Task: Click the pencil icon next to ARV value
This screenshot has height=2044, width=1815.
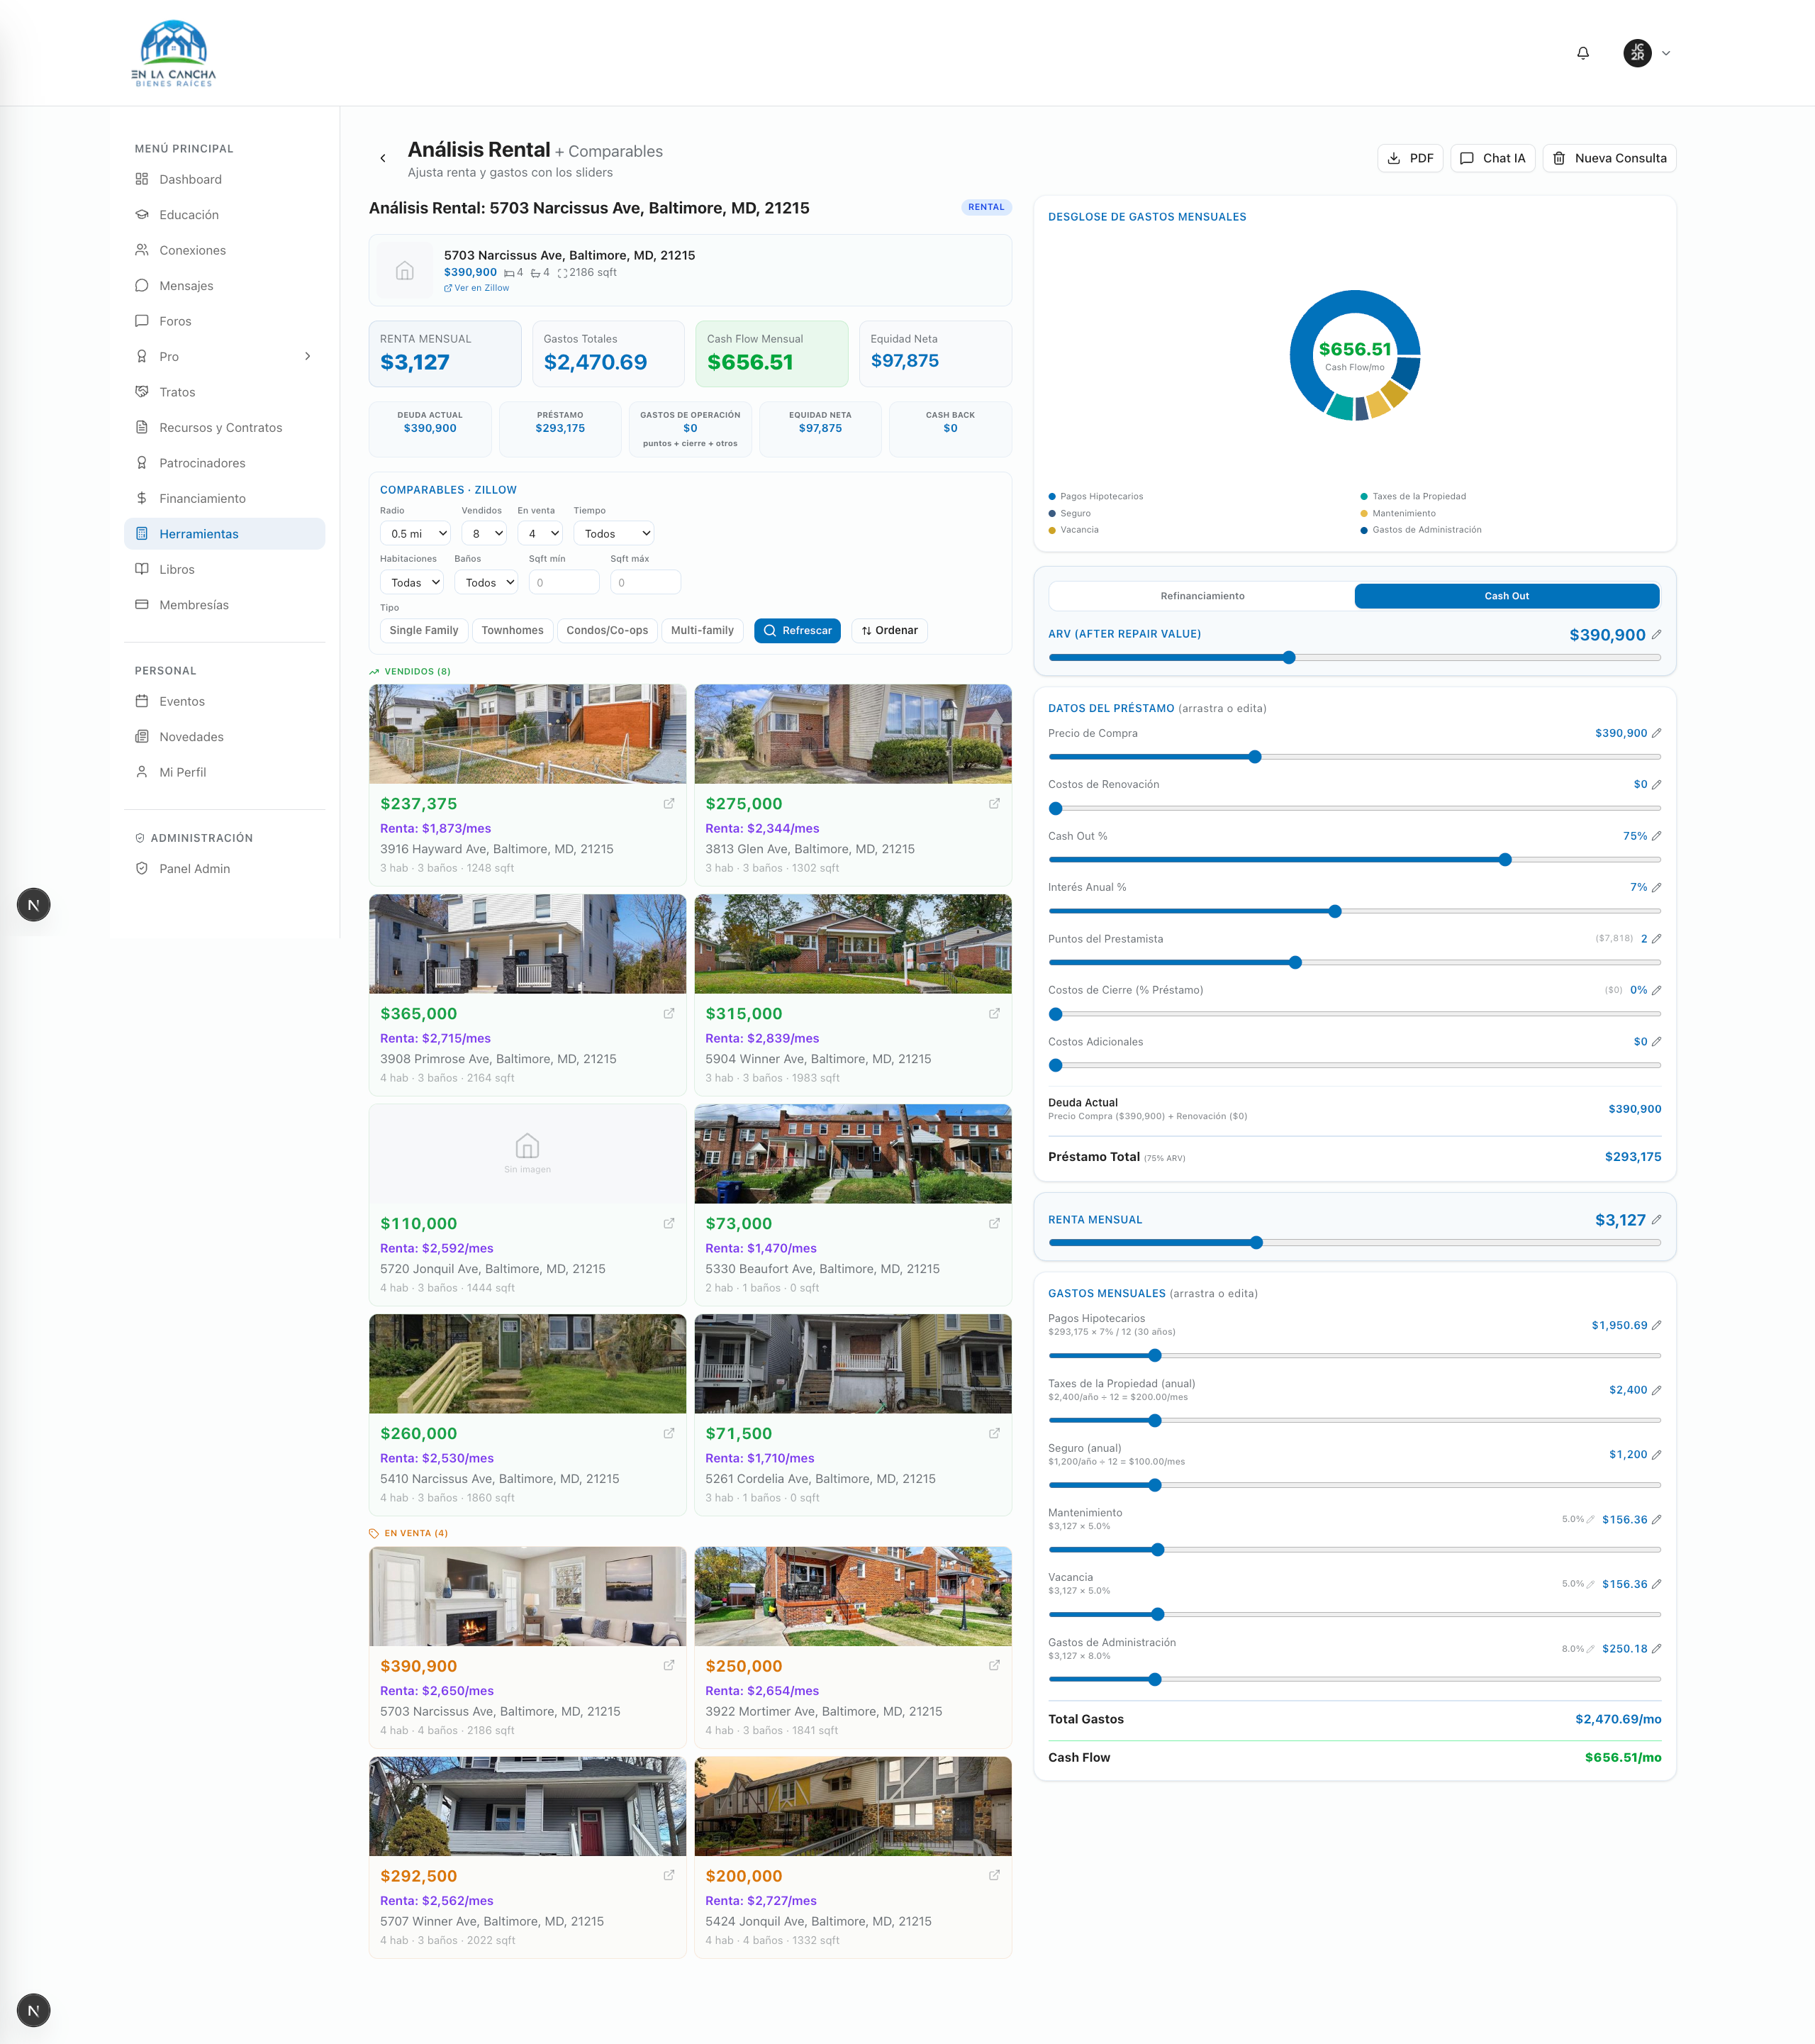Action: tap(1656, 635)
